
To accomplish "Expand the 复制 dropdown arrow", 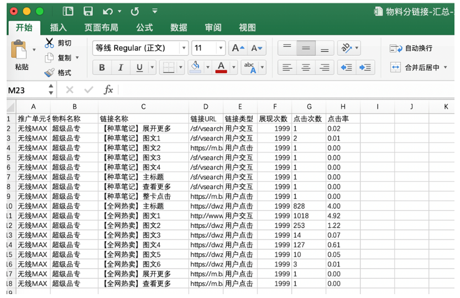I will coord(77,57).
